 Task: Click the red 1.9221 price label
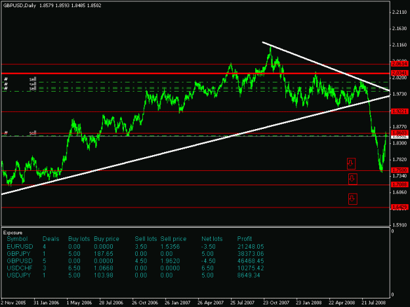pyautogui.click(x=400, y=111)
